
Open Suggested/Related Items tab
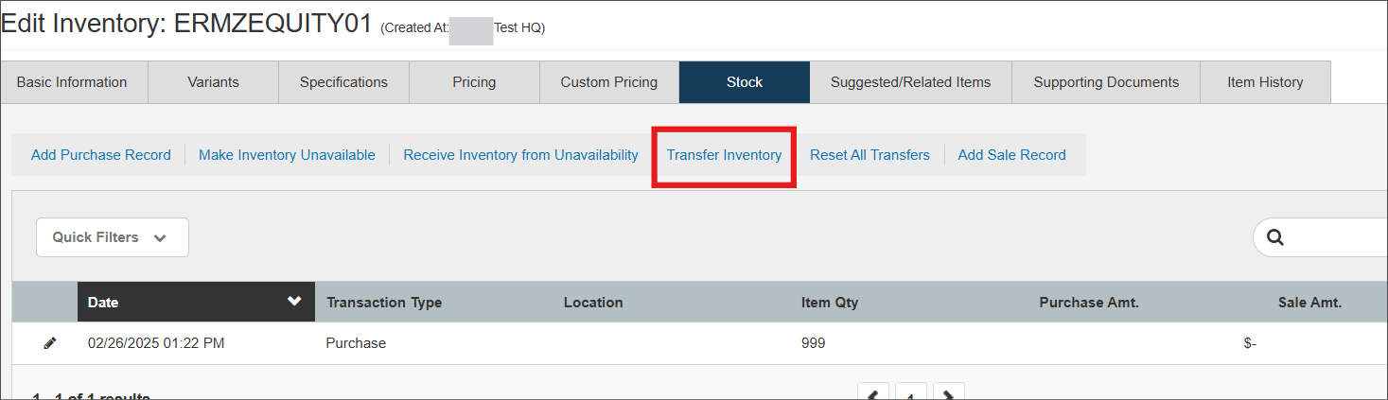tap(910, 82)
